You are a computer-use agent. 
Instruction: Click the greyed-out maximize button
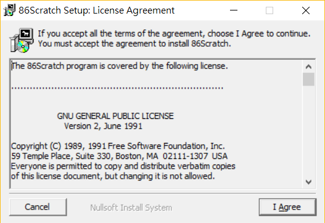pos(269,10)
